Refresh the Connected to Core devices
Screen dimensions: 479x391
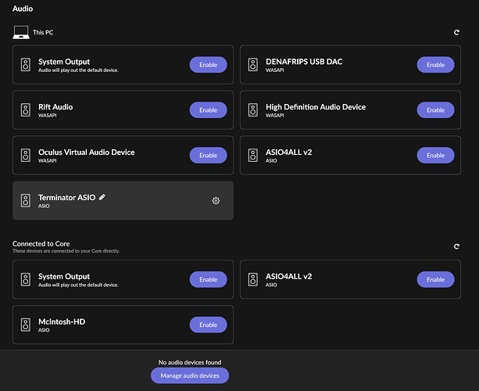456,246
